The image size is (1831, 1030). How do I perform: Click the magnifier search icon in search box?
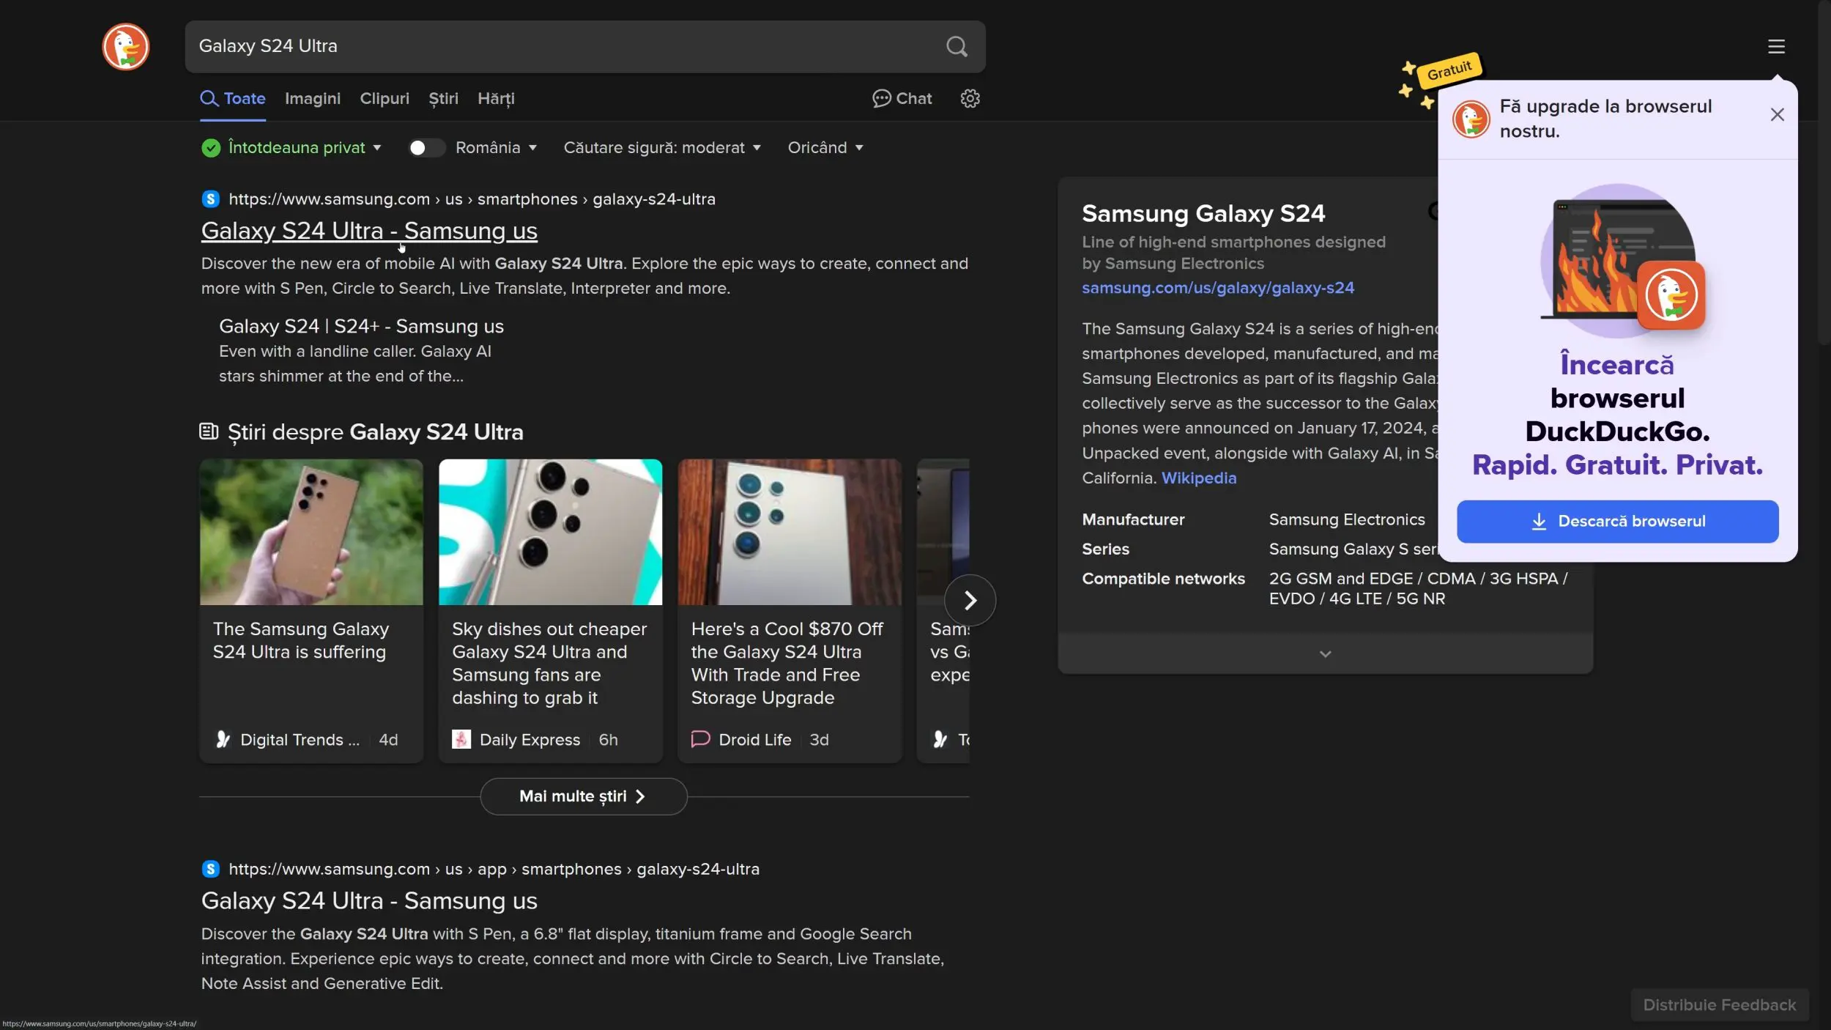[957, 46]
